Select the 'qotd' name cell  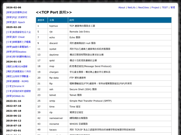click(x=58, y=60)
